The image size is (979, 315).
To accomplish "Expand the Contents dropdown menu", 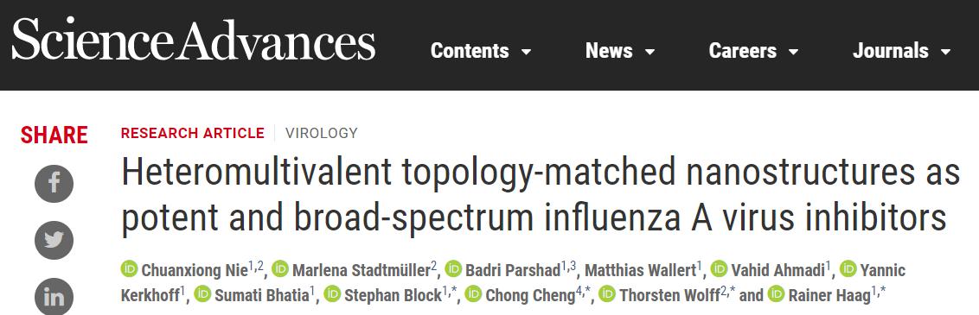I will tap(481, 51).
